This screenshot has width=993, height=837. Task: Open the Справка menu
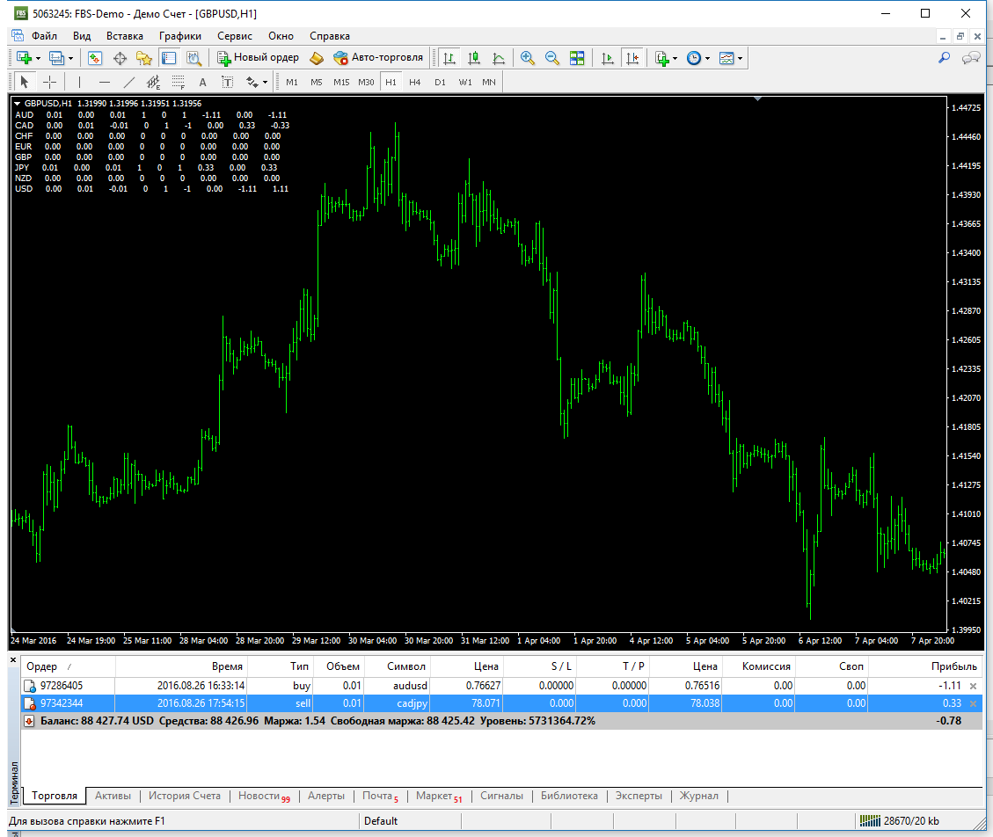[x=330, y=36]
